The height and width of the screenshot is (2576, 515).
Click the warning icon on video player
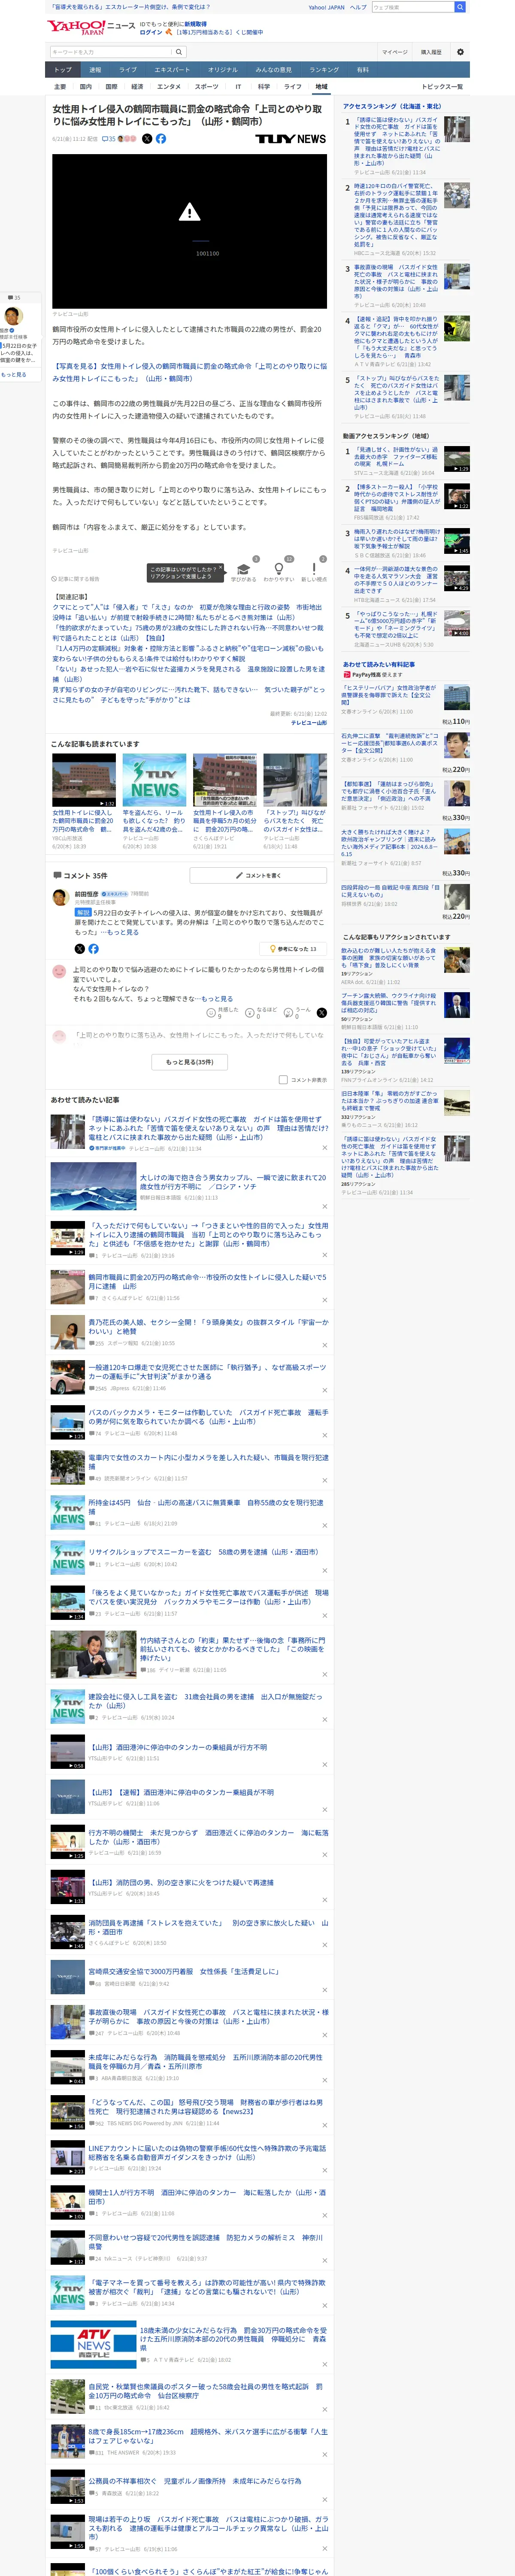(x=189, y=212)
